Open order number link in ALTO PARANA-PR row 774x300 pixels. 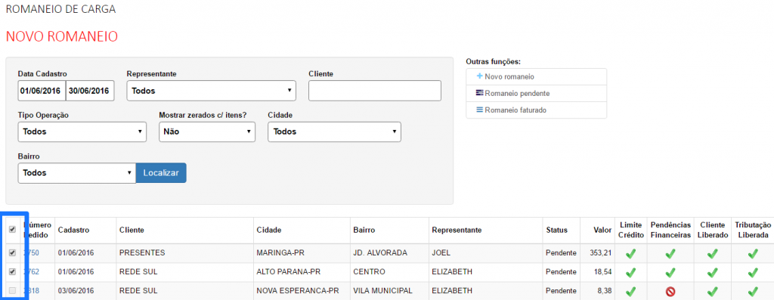pyautogui.click(x=32, y=271)
